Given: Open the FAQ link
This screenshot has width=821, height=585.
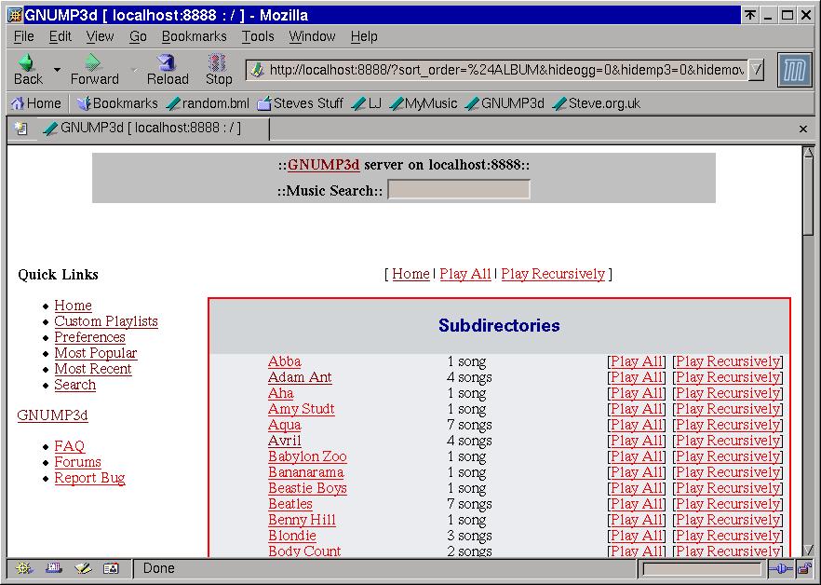Looking at the screenshot, I should pos(70,446).
